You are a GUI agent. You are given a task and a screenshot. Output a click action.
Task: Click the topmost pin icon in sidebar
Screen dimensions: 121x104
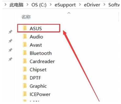point(10,32)
